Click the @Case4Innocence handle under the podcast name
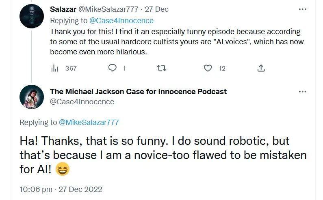The image size is (323, 200). coord(82,102)
